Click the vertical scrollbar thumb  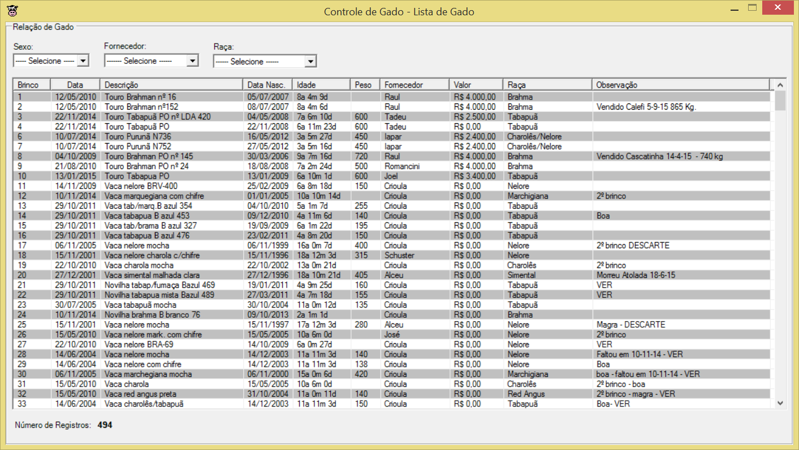point(780,100)
